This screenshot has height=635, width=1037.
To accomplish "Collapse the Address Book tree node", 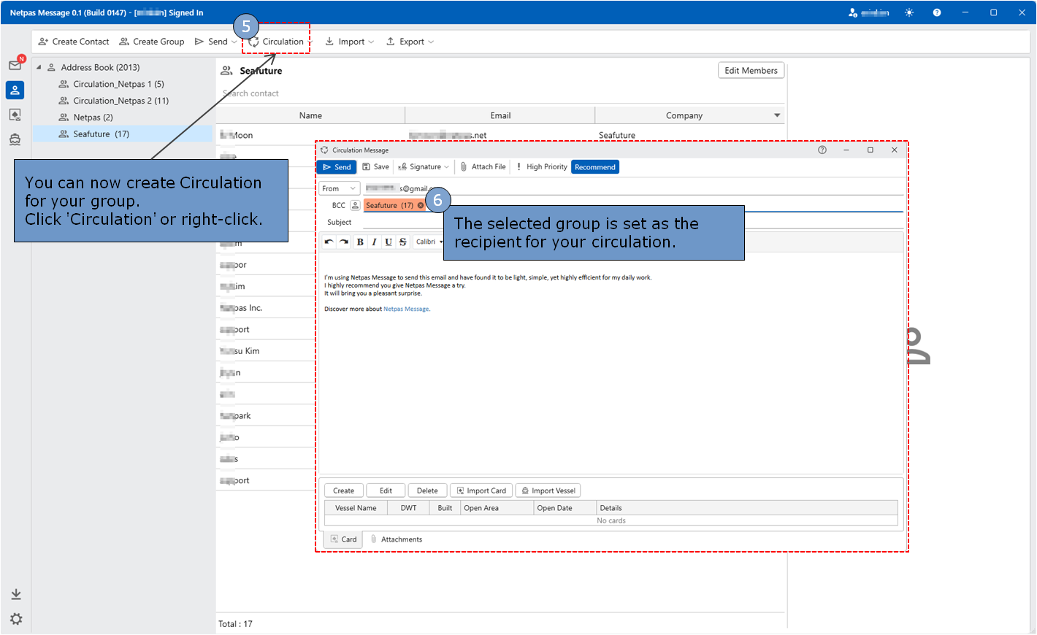I will [x=39, y=67].
